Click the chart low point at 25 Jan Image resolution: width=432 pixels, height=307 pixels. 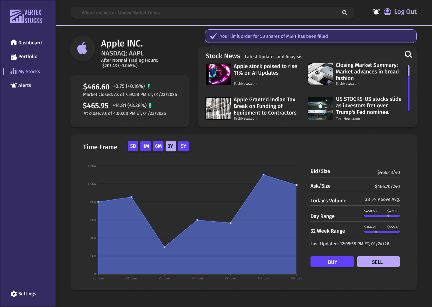point(164,247)
